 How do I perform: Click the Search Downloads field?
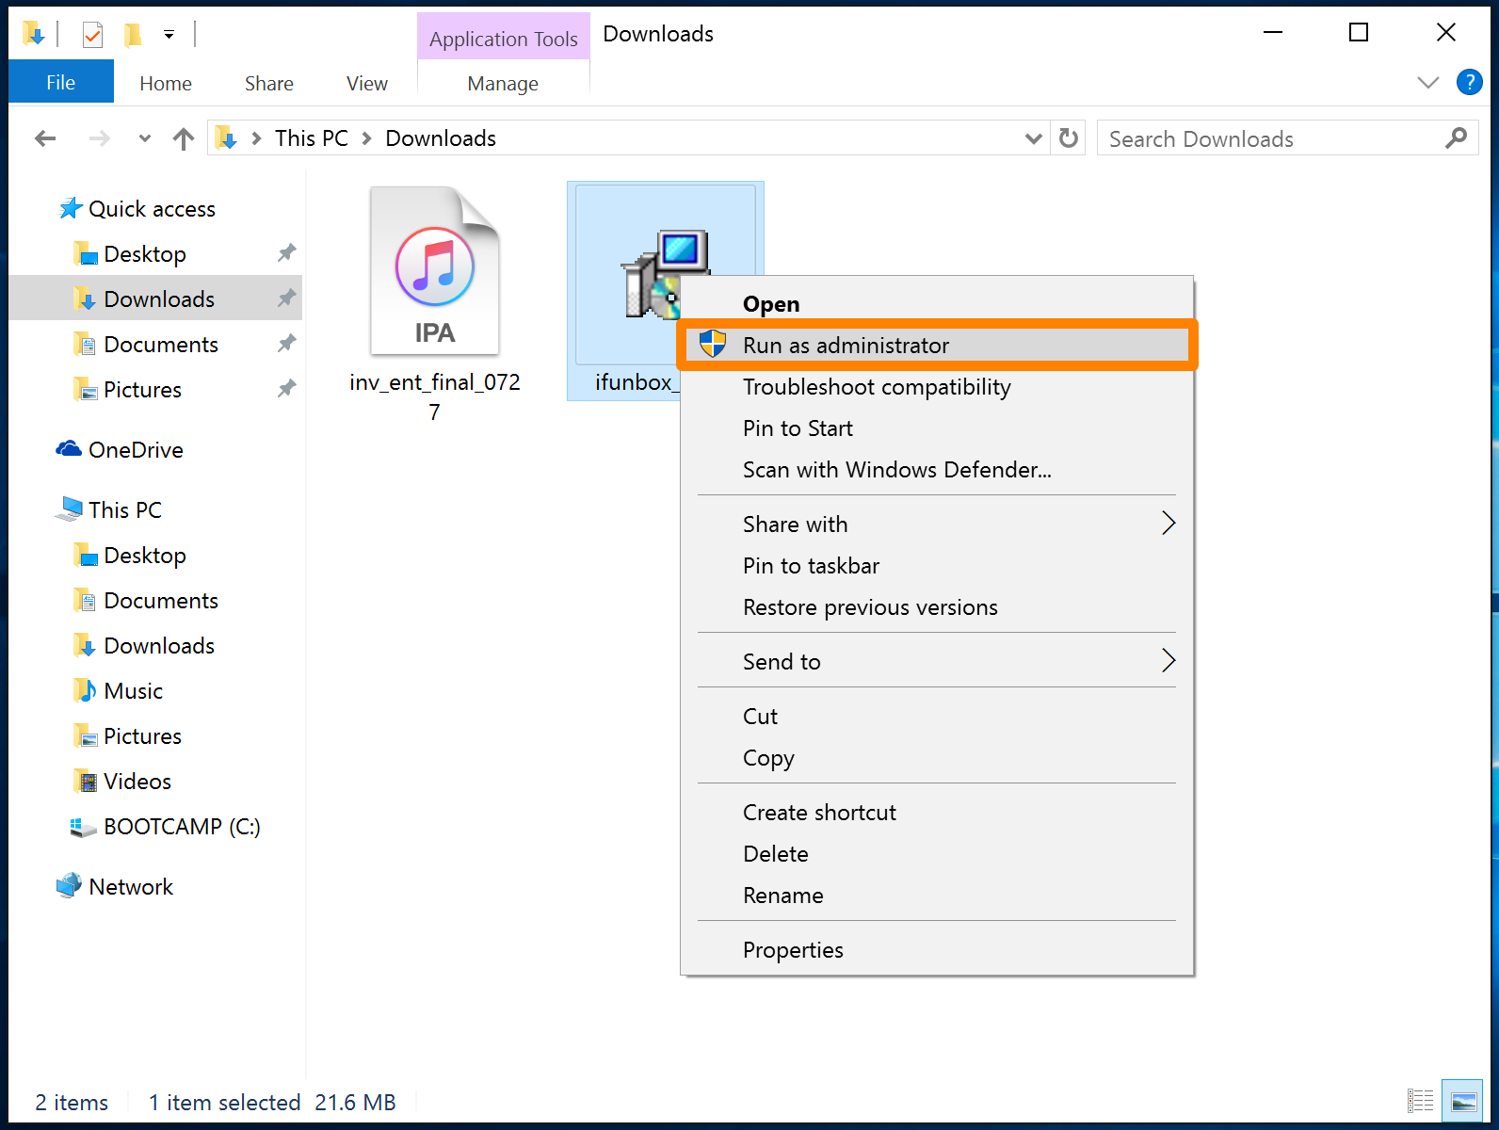tap(1271, 138)
